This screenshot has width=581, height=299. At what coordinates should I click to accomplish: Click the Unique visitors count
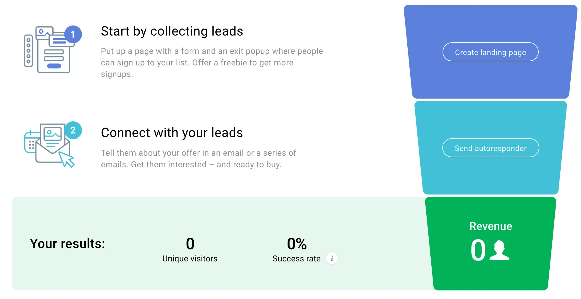(x=190, y=244)
